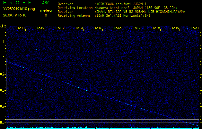Click the 1611 time marker
Screen dimensions: 202x129
(22, 28)
